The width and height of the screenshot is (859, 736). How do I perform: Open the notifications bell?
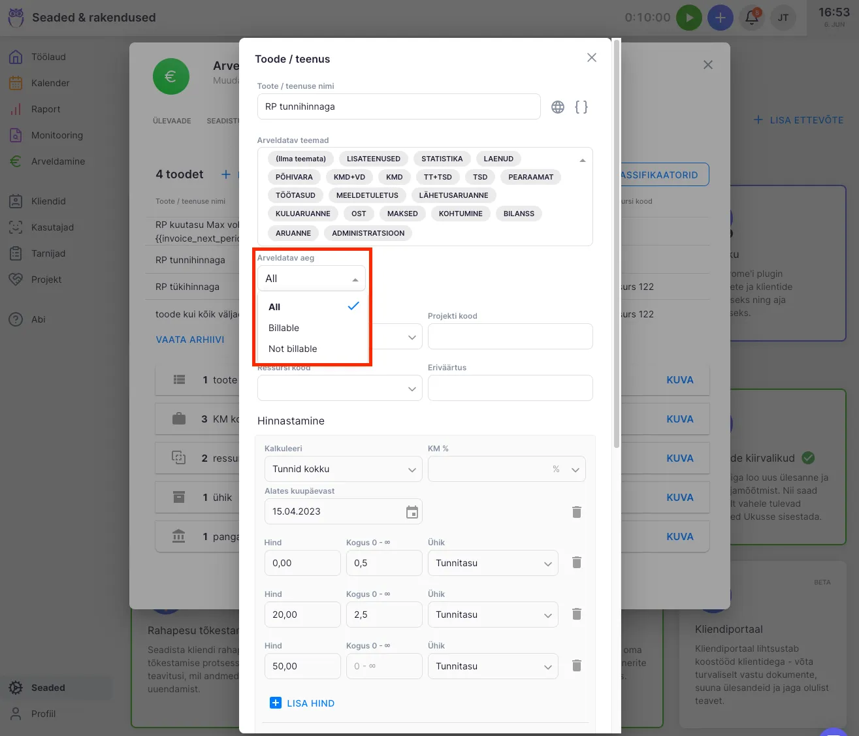751,18
